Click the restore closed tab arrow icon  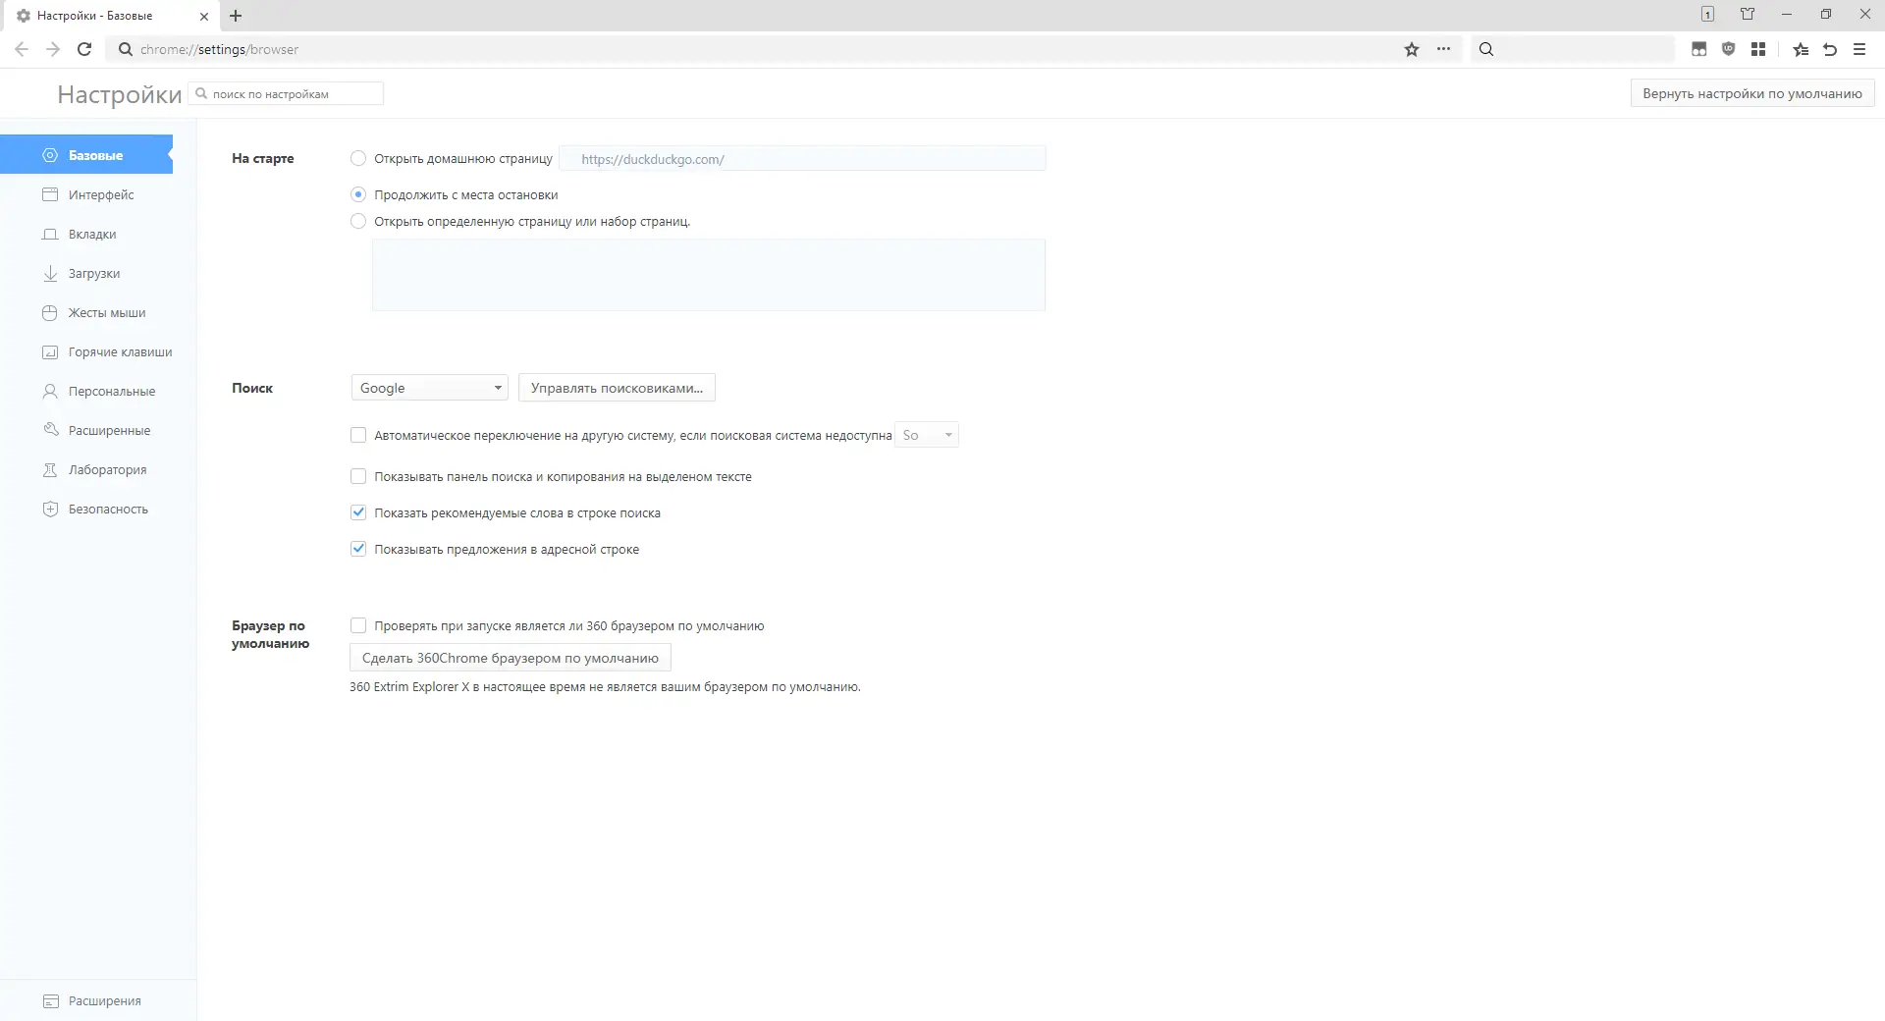1830,49
